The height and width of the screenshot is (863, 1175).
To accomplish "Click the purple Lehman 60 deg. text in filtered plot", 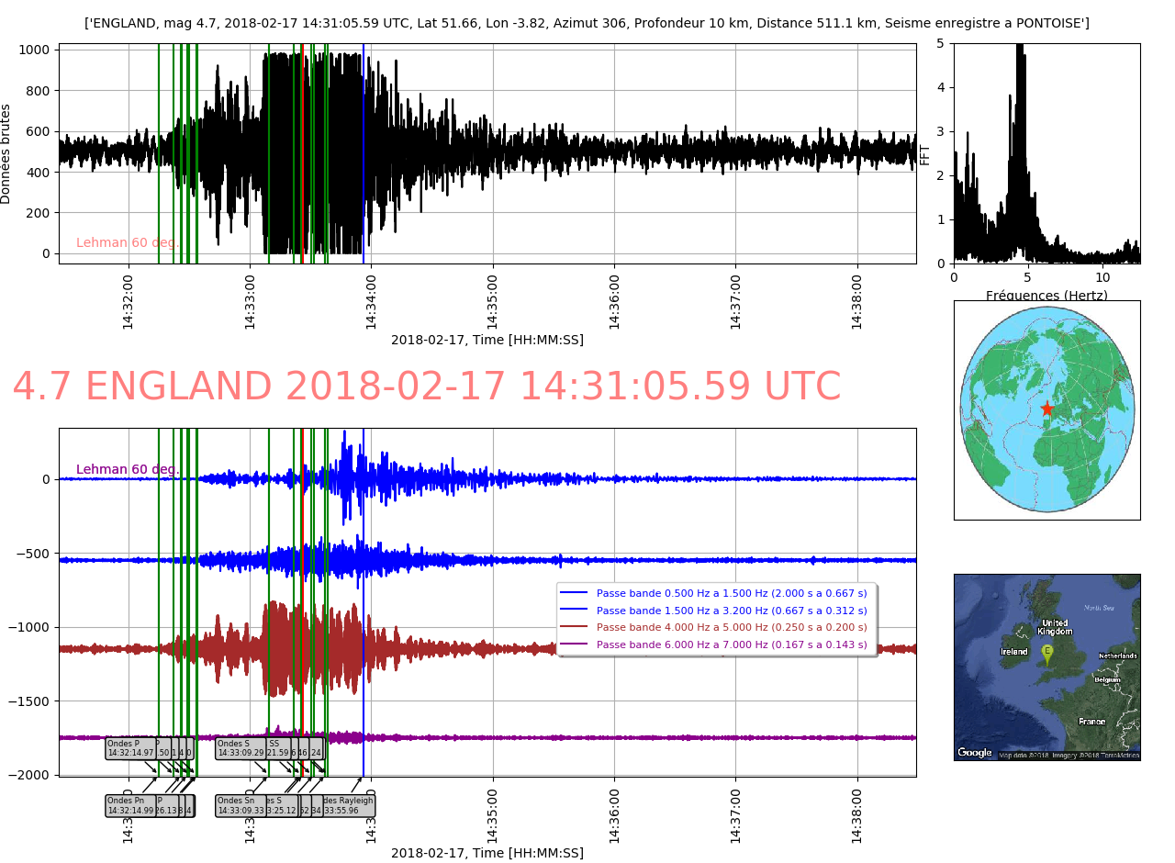I will 128,470.
